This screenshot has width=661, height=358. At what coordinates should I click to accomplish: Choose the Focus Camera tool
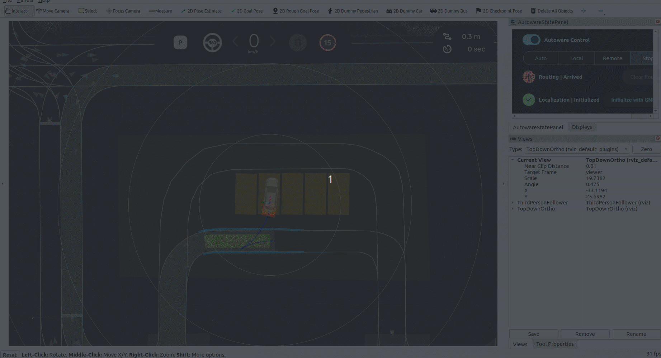[123, 11]
